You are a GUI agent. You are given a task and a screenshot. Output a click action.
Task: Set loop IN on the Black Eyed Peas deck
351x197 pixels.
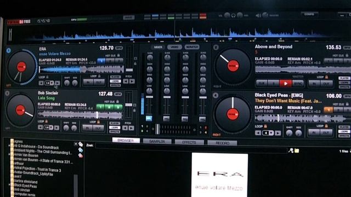point(314,132)
